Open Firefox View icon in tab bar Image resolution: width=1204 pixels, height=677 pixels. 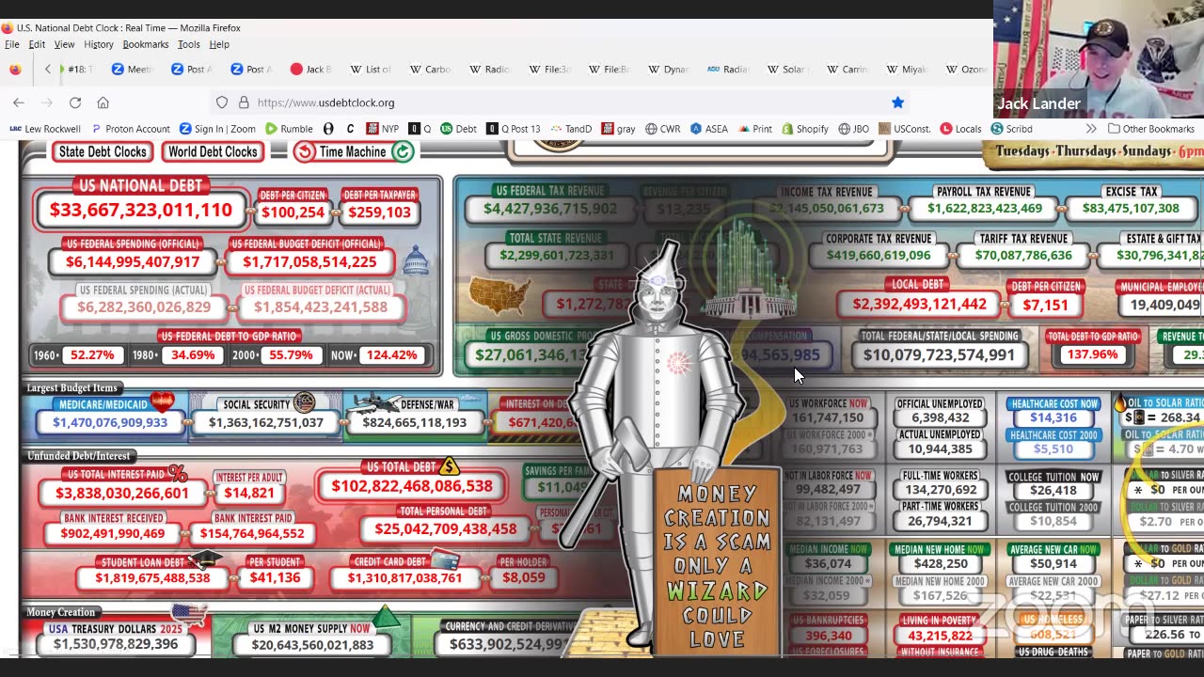(x=15, y=69)
